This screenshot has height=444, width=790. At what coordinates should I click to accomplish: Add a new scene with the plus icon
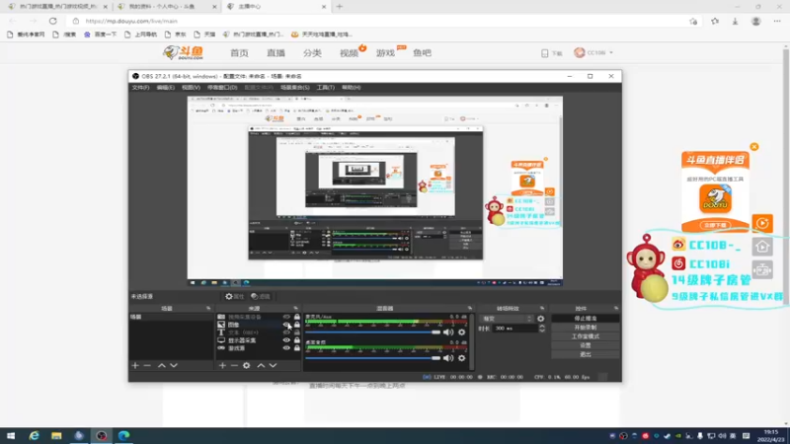click(135, 365)
